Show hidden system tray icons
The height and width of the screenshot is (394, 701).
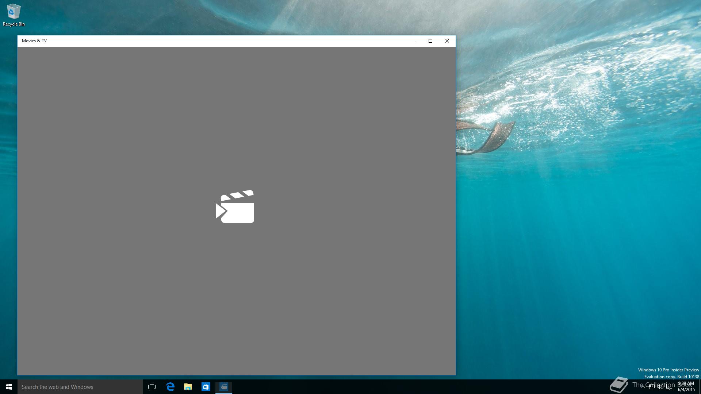[x=643, y=387]
